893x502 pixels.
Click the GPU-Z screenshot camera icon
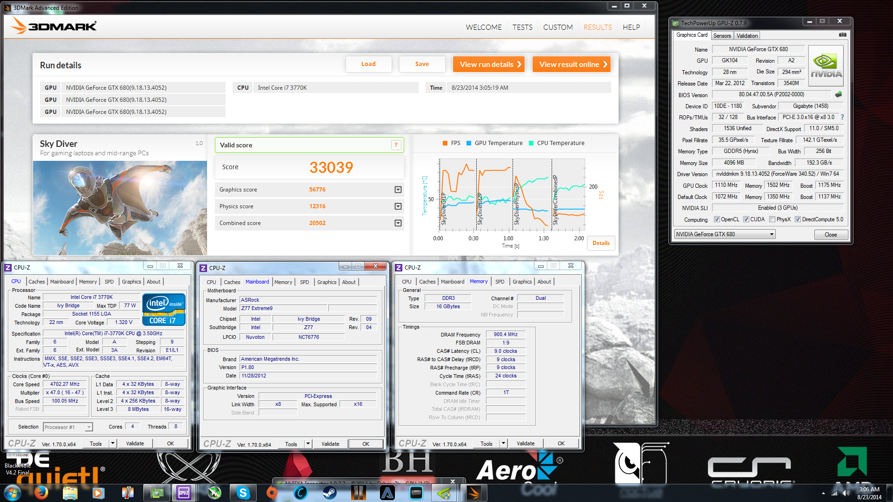click(842, 35)
